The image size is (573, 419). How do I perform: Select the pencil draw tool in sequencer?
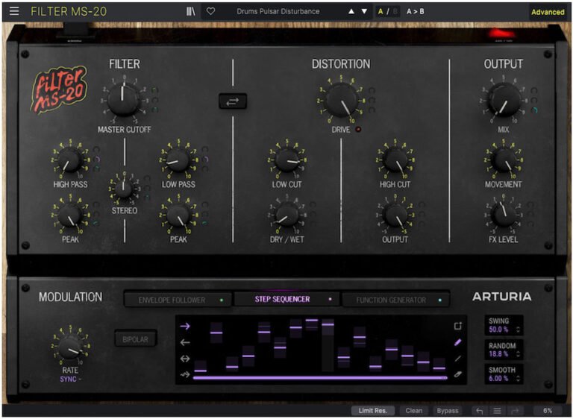coord(457,342)
